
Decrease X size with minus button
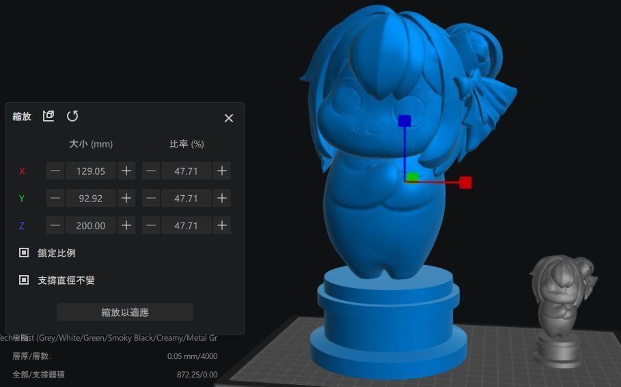click(55, 171)
